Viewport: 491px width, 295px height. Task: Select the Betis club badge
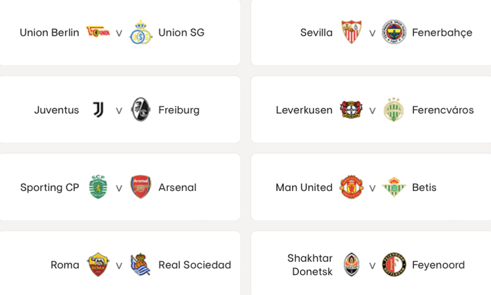click(x=393, y=188)
